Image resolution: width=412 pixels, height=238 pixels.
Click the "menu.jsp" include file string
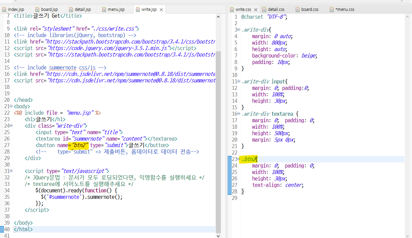pyautogui.click(x=80, y=113)
